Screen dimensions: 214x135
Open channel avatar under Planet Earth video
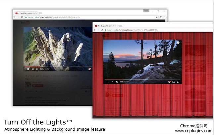tap(28, 84)
